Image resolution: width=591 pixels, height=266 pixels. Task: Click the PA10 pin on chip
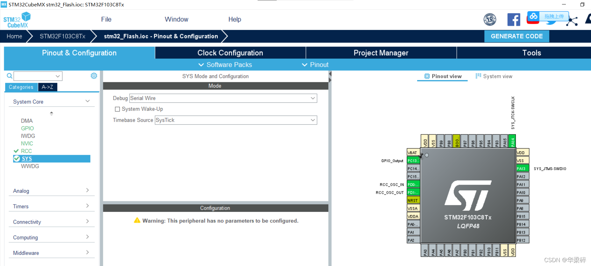[x=523, y=192]
